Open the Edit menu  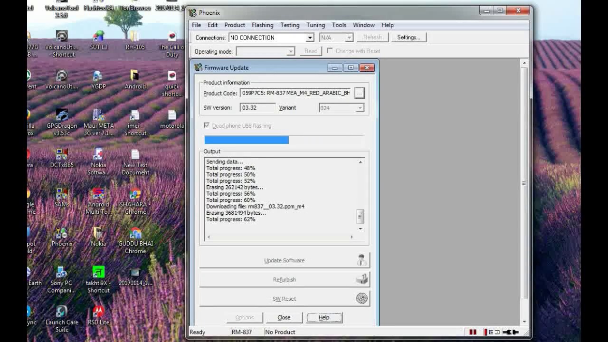click(x=212, y=25)
